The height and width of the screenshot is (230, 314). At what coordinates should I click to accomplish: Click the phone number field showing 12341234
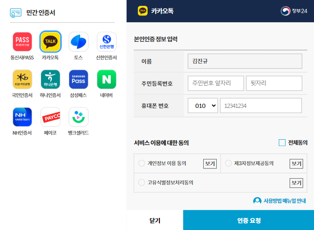[261, 105]
